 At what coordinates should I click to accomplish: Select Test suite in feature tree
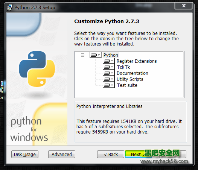pos(127,85)
